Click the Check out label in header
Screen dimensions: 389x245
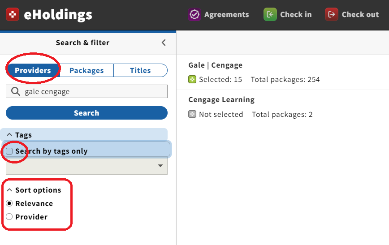(x=360, y=14)
